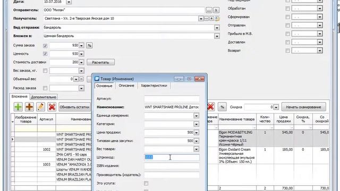Toggle the Сумма заказа checkbox
The image size is (340, 191).
click(x=45, y=46)
